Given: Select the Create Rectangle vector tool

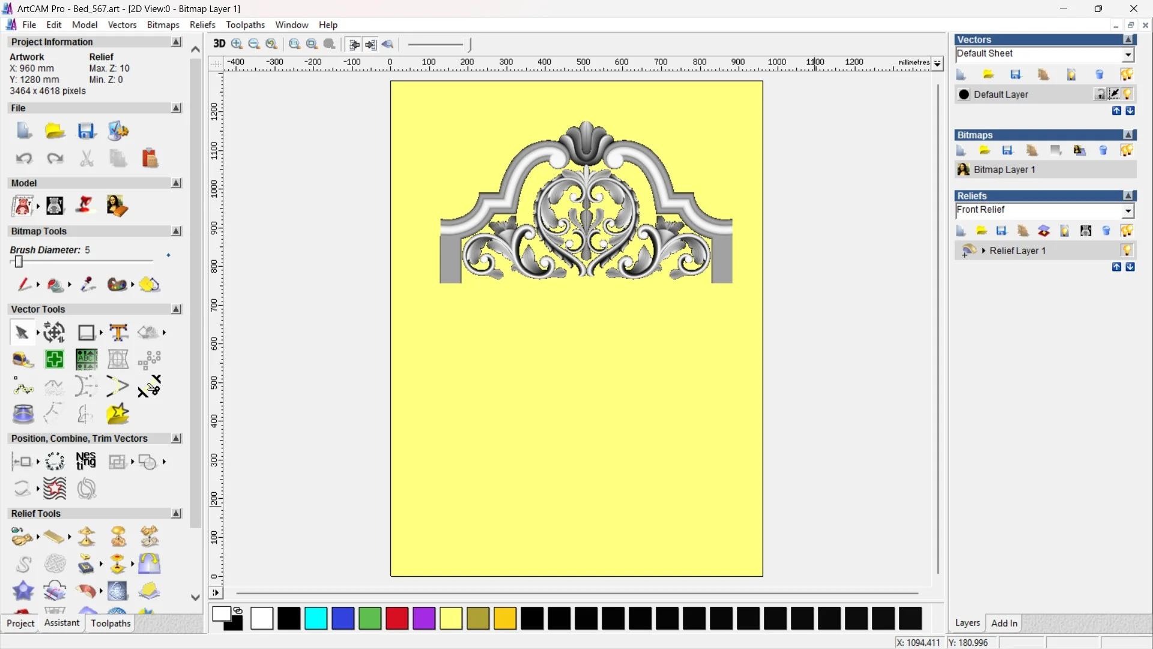Looking at the screenshot, I should [86, 332].
